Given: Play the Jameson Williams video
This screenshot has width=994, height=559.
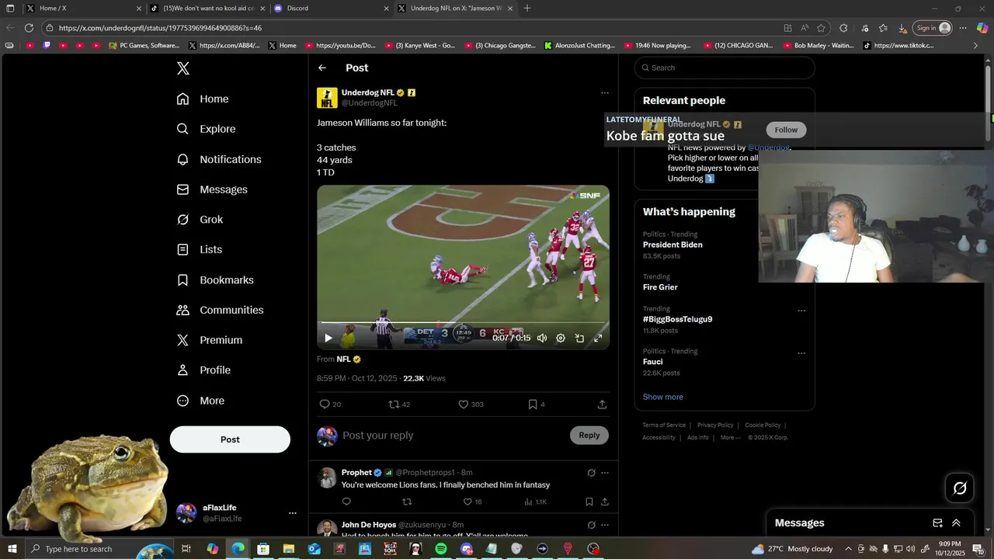Looking at the screenshot, I should pos(328,338).
